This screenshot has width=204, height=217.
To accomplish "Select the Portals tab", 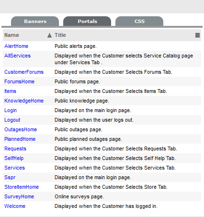I will tap(87, 21).
